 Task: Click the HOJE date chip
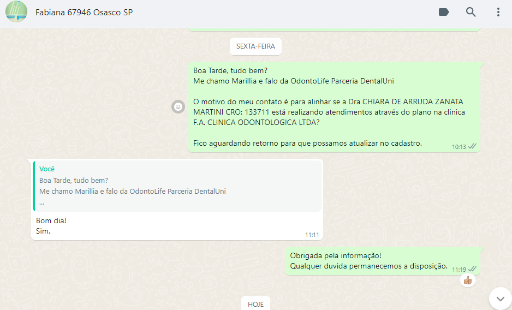(255, 304)
